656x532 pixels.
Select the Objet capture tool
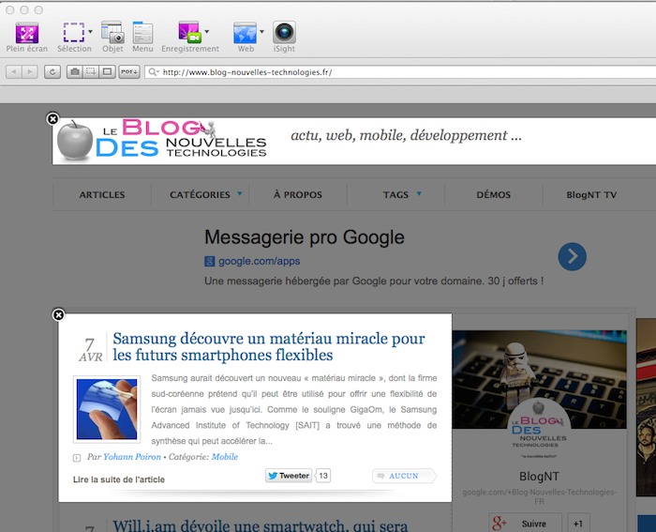tap(112, 32)
